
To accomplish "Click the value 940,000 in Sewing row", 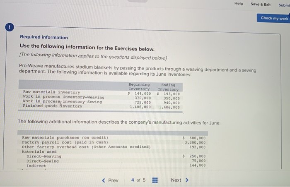I will pos(172,103).
